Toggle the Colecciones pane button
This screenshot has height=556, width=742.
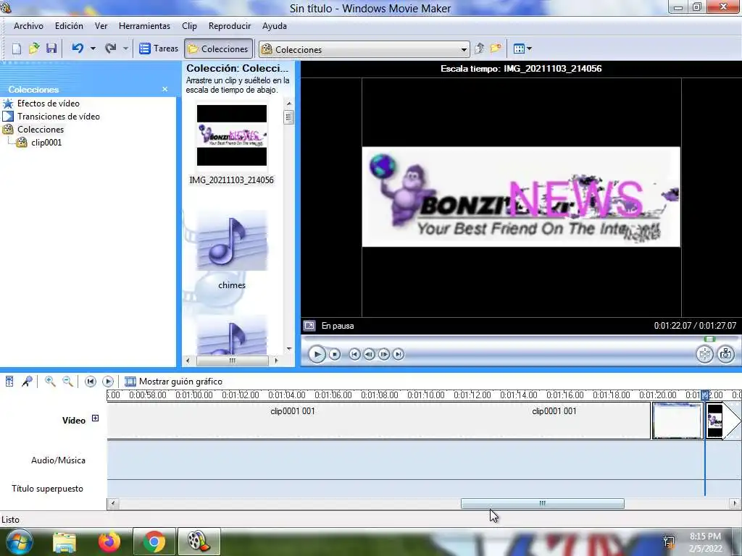click(x=218, y=49)
